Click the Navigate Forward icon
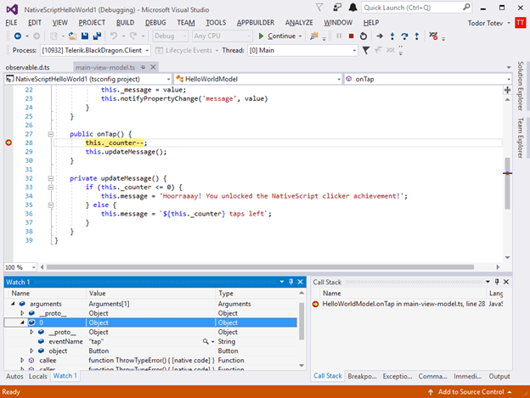 pos(37,36)
